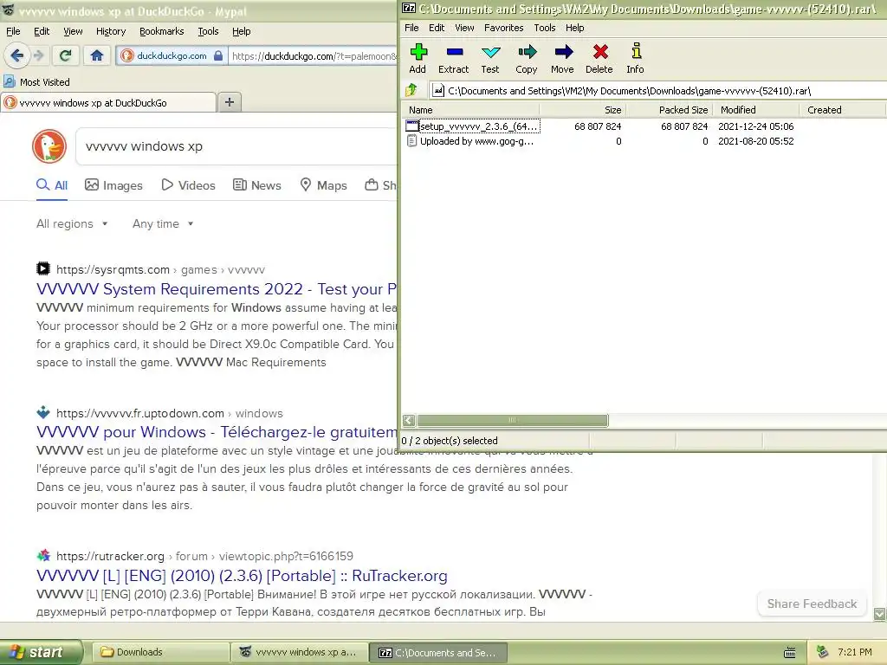Select the 2021-12-24 05:06 modified date cell
Image resolution: width=887 pixels, height=665 pixels.
(755, 126)
